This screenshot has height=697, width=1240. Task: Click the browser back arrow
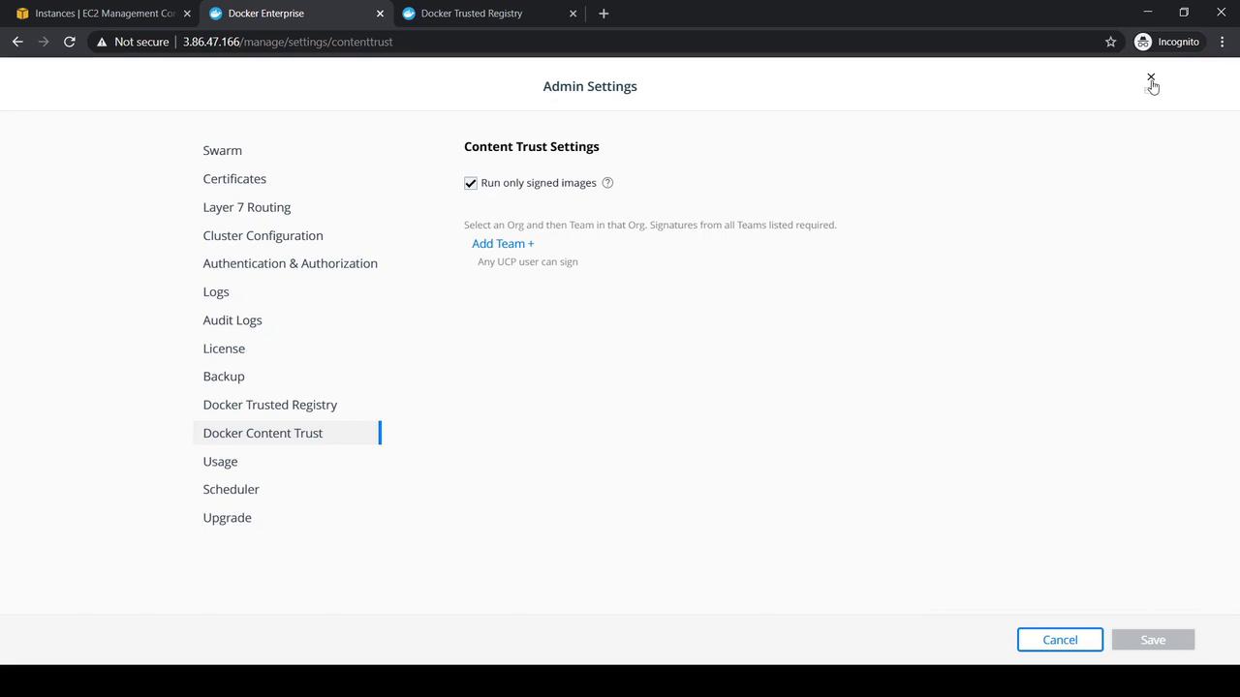coord(17,42)
